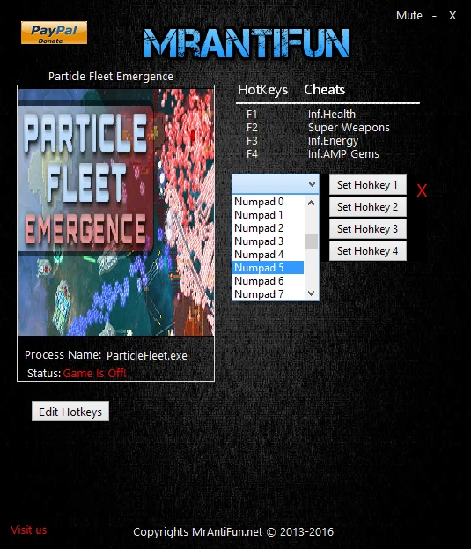Image resolution: width=471 pixels, height=549 pixels.
Task: Click the Game Is Off! status text
Action: [x=95, y=374]
